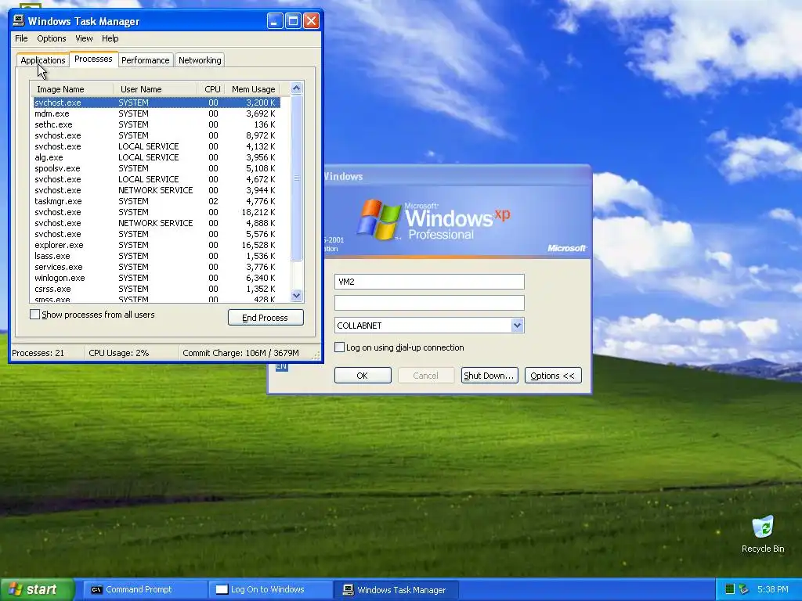Click the user name field containing VM2

[429, 282]
